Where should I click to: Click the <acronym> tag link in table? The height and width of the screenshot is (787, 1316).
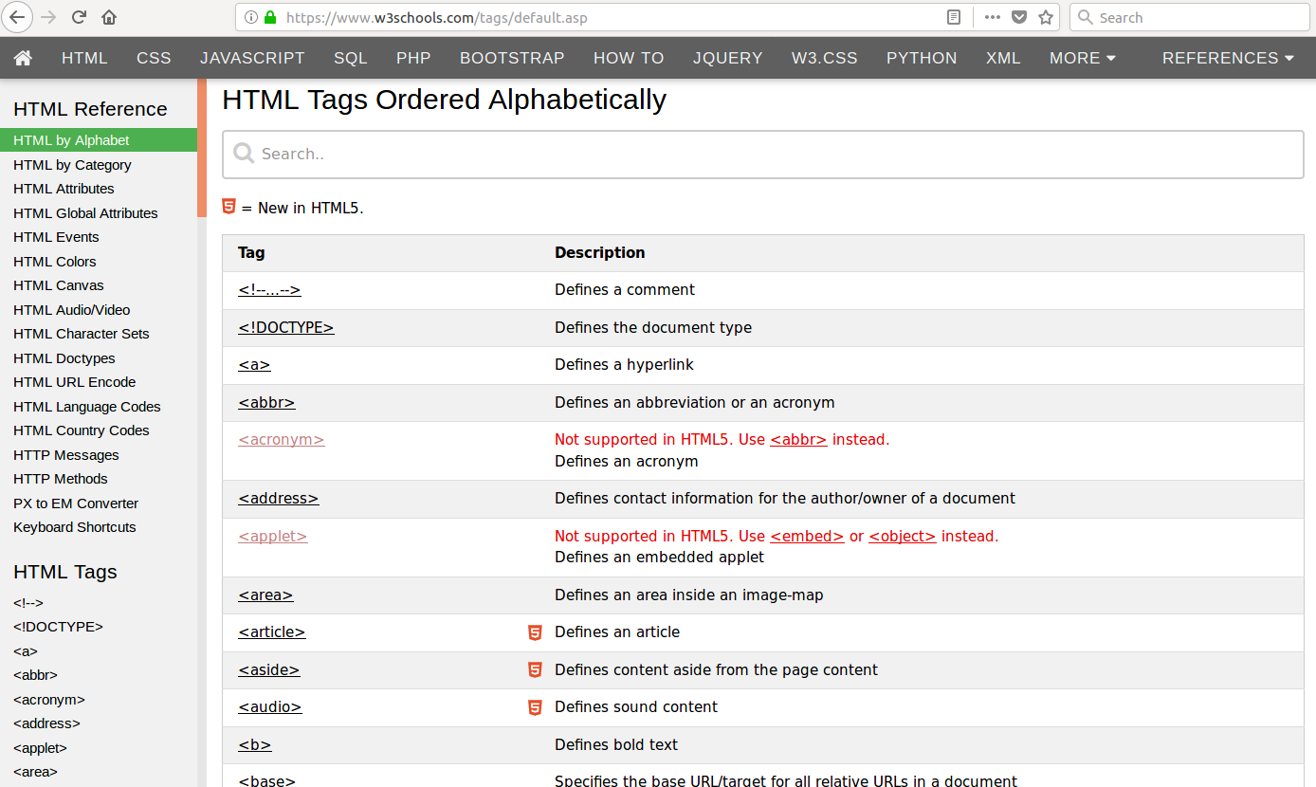282,440
